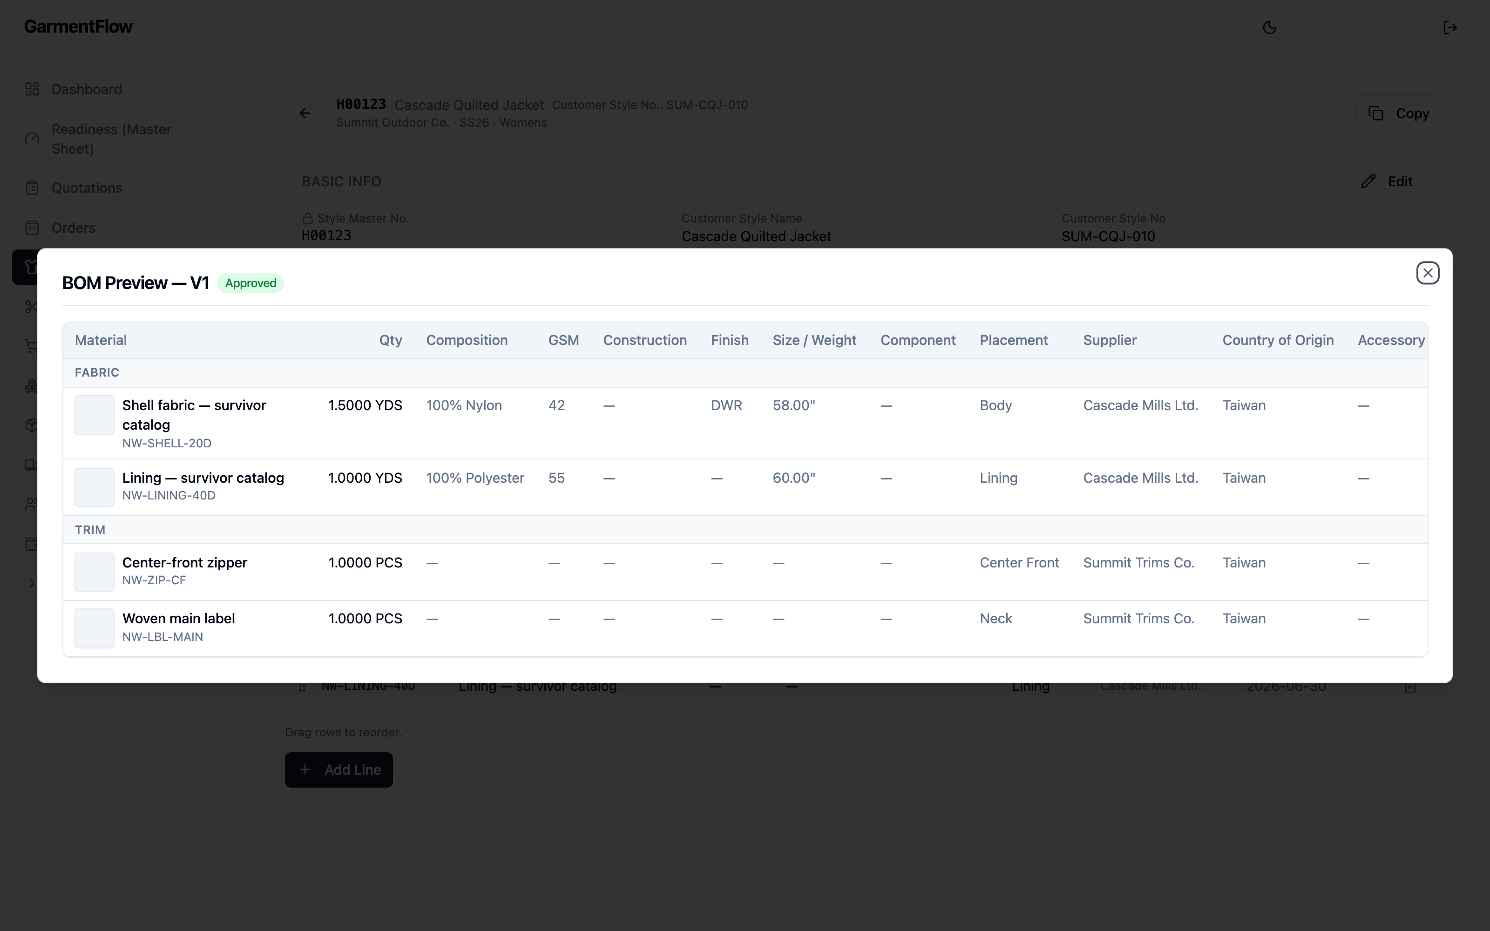The height and width of the screenshot is (931, 1490).
Task: Click the BOM Preview — V1 title
Action: click(x=135, y=283)
